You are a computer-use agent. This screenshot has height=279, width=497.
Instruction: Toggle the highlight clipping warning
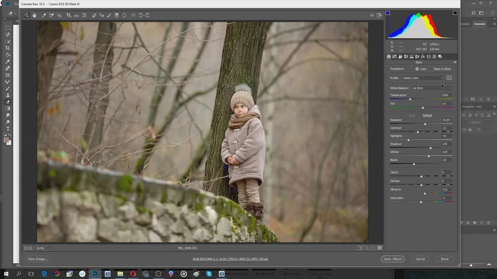(455, 13)
